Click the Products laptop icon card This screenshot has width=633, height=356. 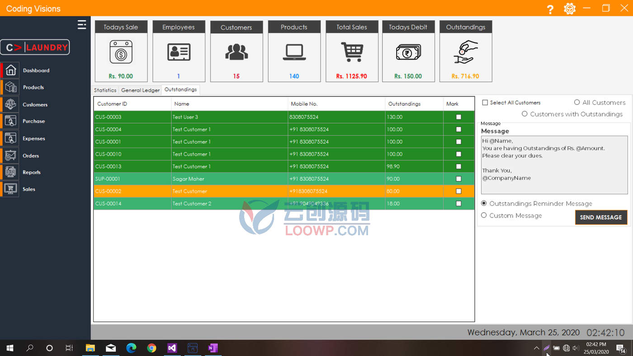click(294, 52)
